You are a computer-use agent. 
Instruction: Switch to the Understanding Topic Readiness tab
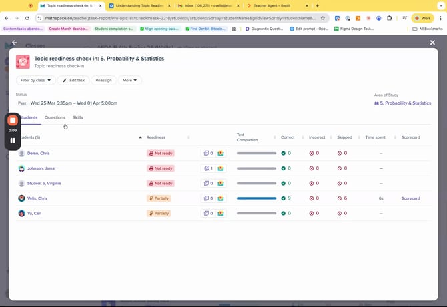140,6
